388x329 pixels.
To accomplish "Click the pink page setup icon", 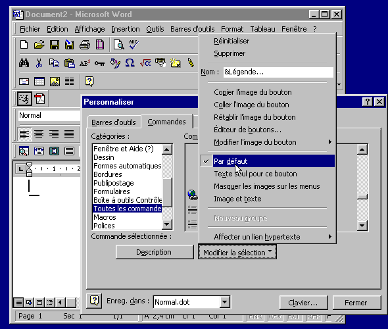I will tap(100, 45).
